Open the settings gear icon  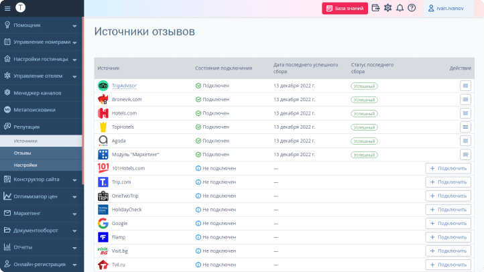click(x=387, y=8)
